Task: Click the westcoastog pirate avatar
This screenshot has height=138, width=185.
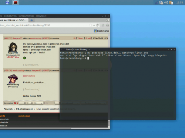Action: click(13, 79)
